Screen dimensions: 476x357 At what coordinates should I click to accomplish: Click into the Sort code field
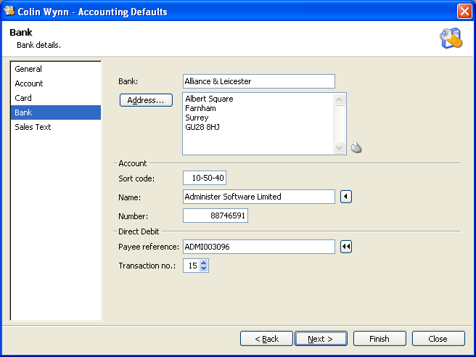point(205,178)
